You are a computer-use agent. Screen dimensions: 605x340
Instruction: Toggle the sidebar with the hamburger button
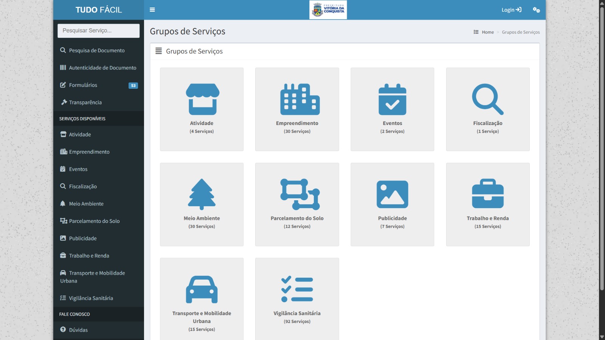[152, 10]
